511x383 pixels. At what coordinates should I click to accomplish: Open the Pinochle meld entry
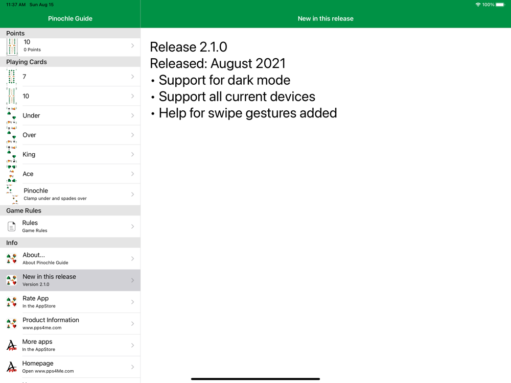tap(70, 195)
